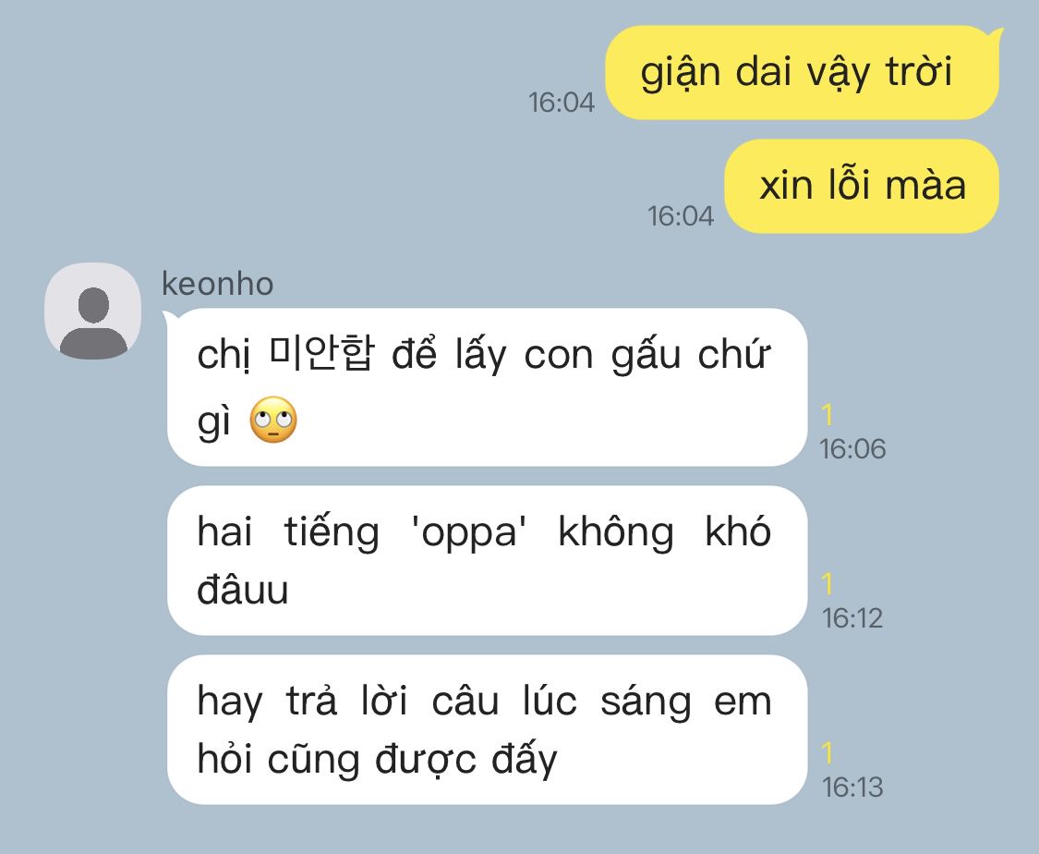Tap the 16:13 timestamp
1039x854 pixels.
tap(852, 787)
